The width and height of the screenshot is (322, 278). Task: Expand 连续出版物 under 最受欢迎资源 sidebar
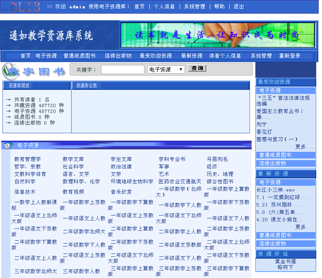[x=273, y=163]
